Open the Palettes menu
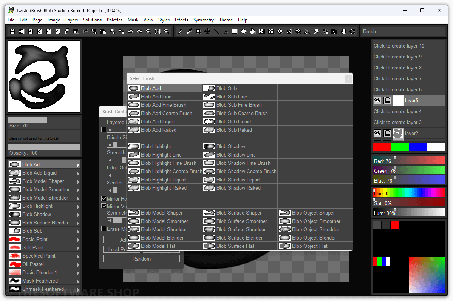This screenshot has width=453, height=301. 114,20
